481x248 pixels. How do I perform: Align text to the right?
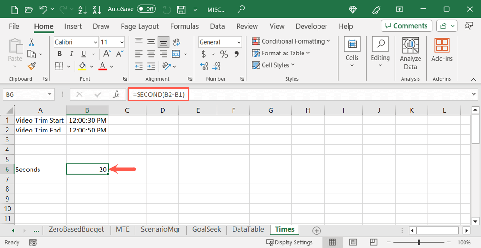pyautogui.click(x=163, y=54)
